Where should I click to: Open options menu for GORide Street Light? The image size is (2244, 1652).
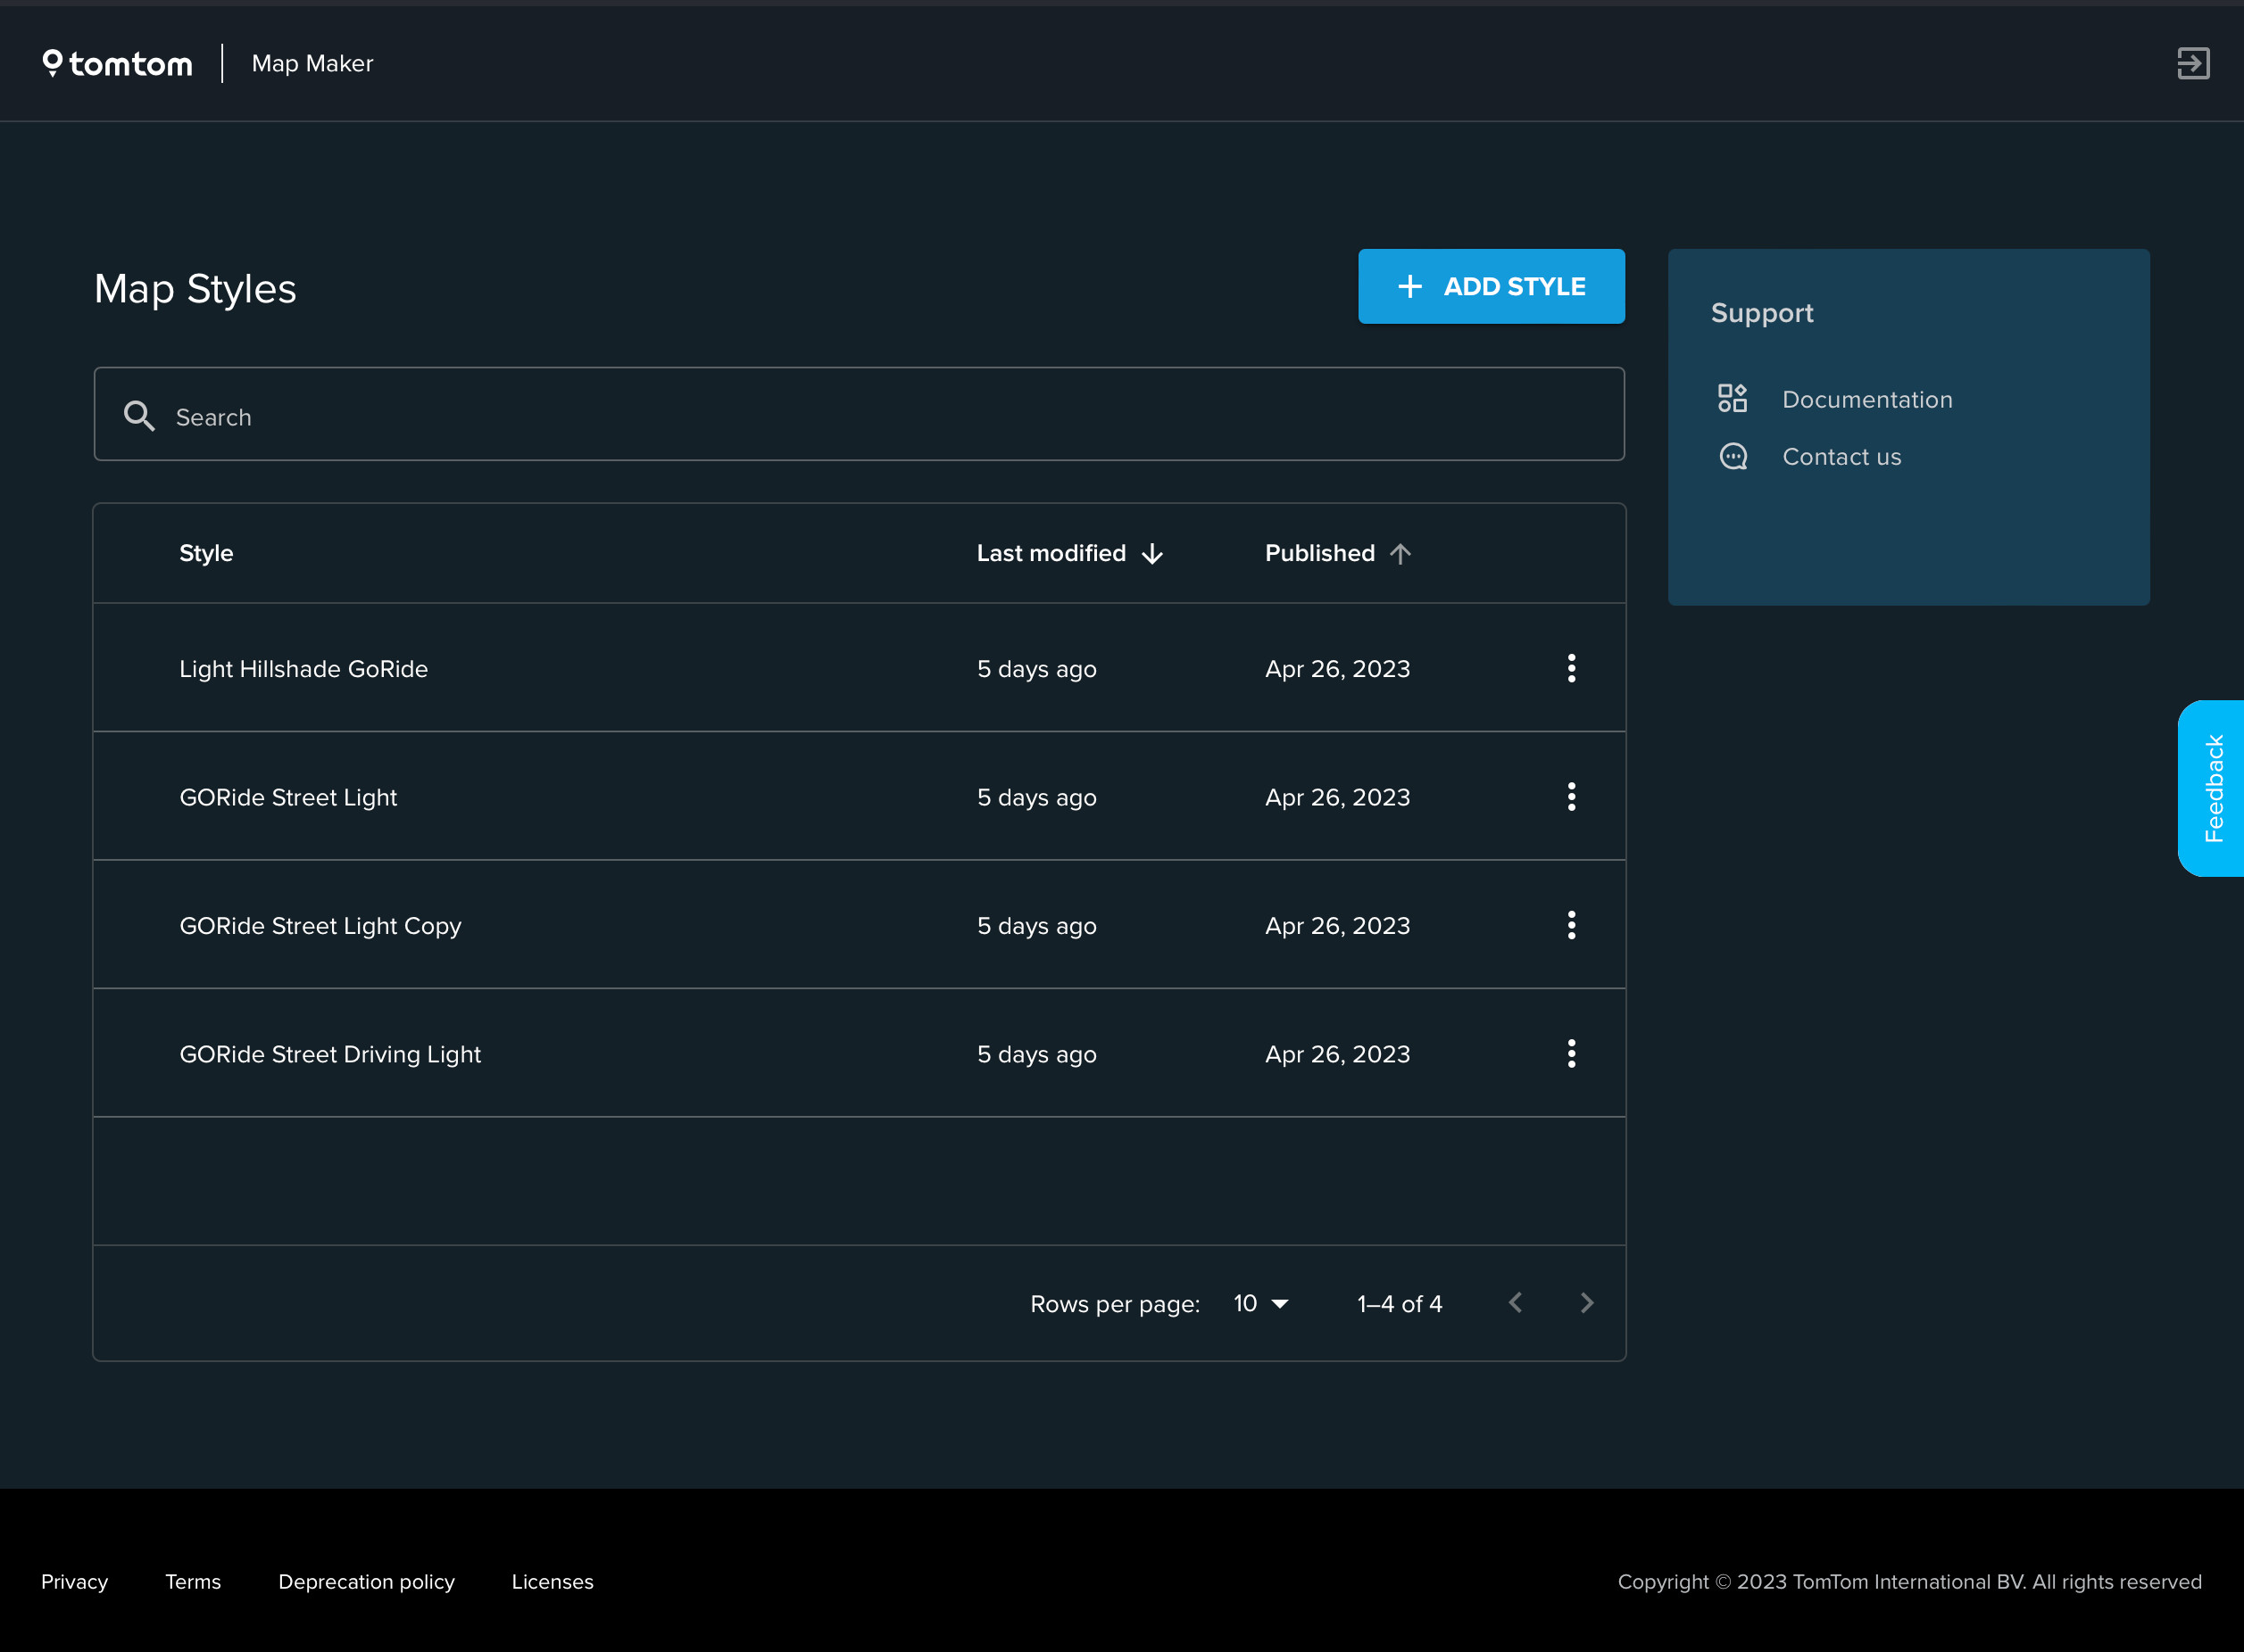1571,797
